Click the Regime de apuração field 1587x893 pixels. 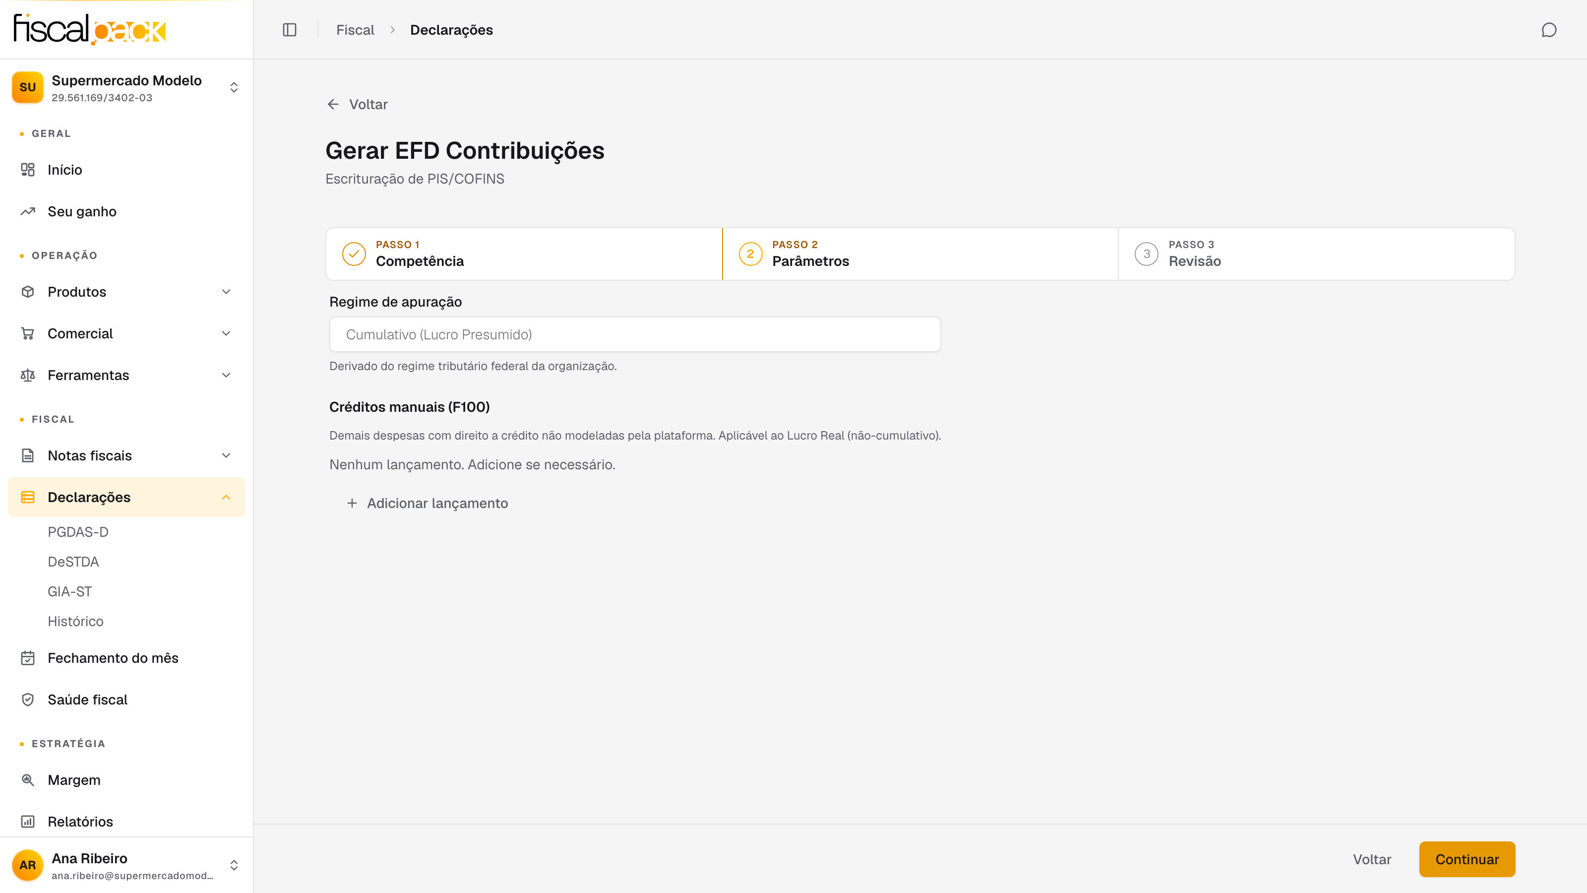635,334
